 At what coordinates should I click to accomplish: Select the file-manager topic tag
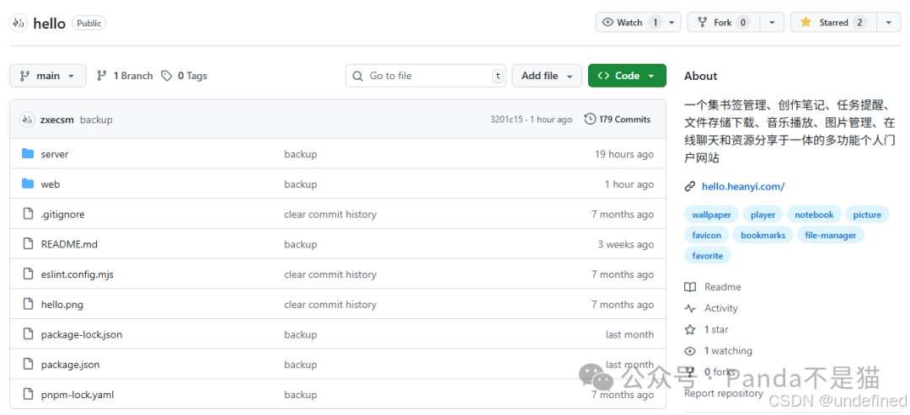coord(831,235)
